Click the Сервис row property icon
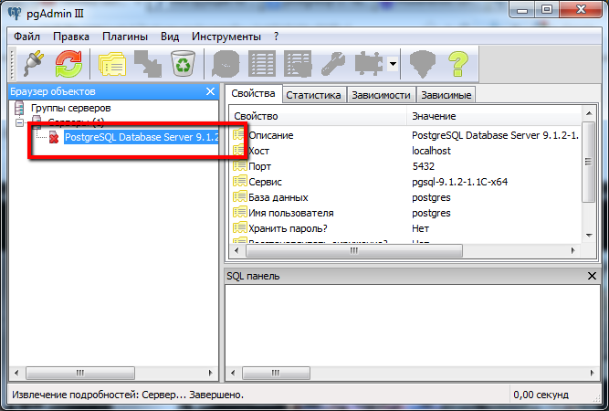 pos(239,182)
